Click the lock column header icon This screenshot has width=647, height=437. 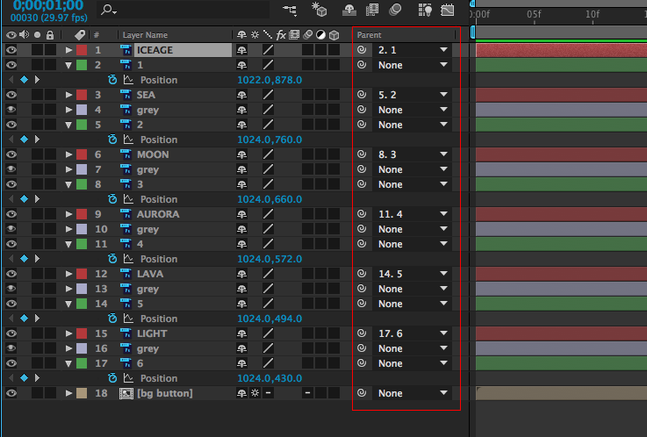coord(50,35)
